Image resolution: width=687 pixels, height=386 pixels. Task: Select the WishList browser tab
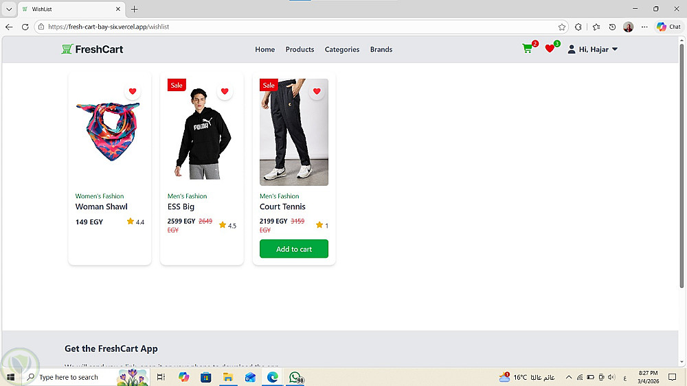pyautogui.click(x=71, y=9)
